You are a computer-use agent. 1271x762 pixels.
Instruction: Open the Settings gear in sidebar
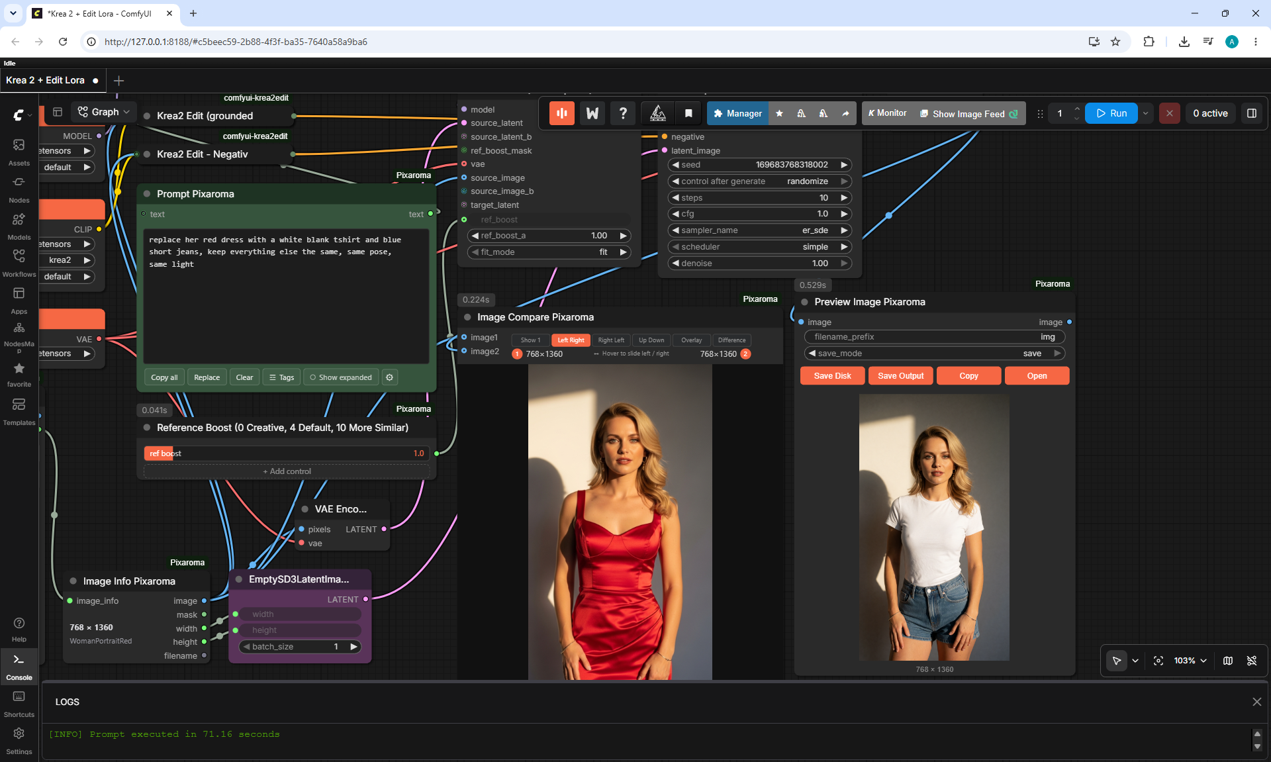[19, 740]
